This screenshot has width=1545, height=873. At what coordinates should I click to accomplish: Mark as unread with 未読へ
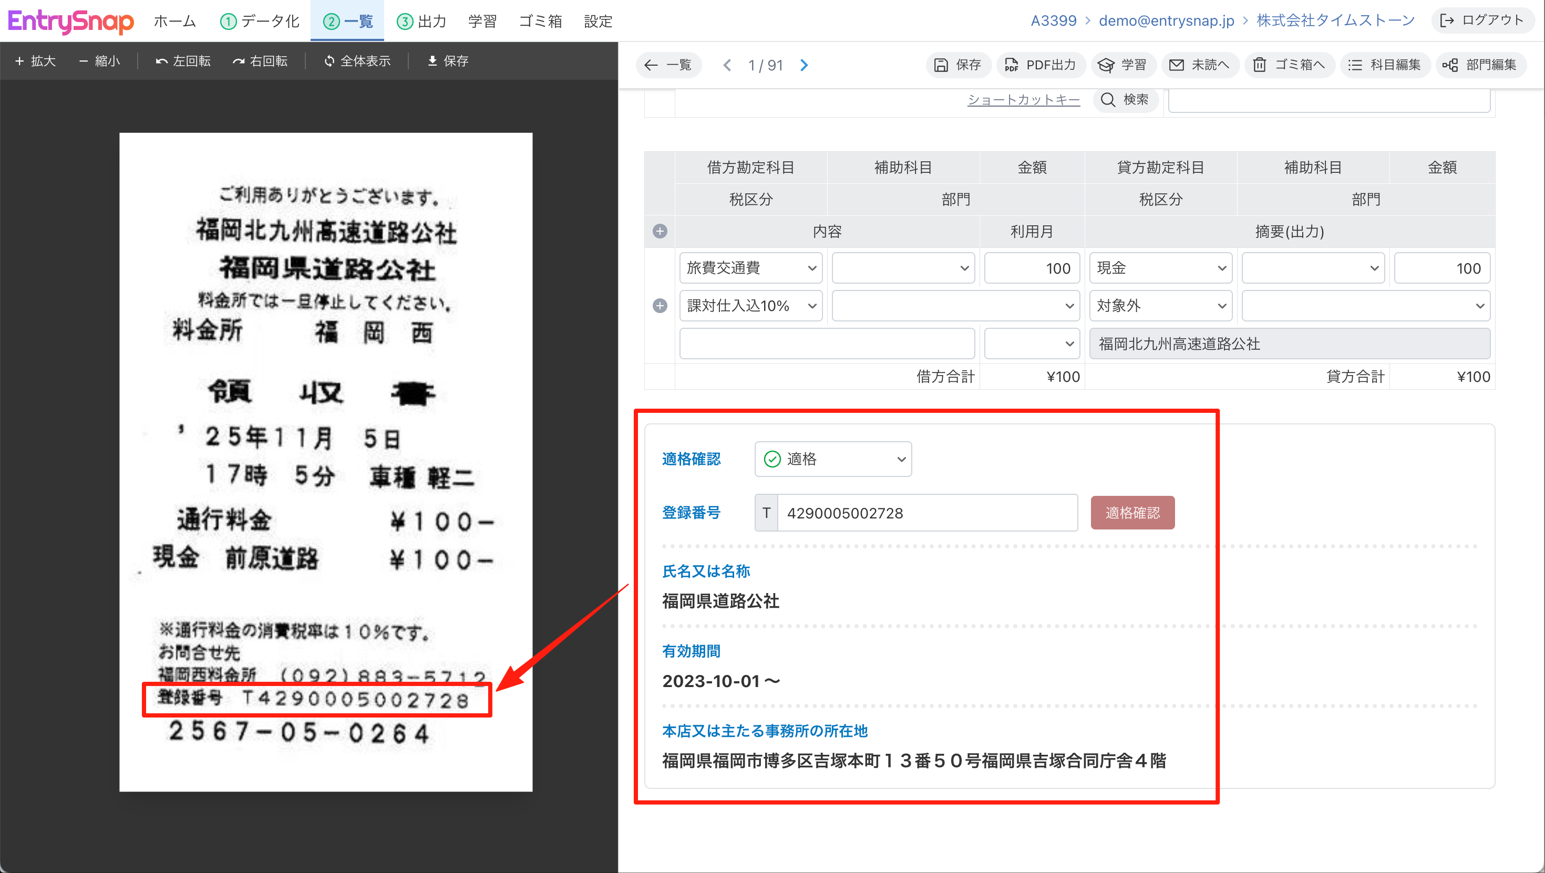[1200, 65]
